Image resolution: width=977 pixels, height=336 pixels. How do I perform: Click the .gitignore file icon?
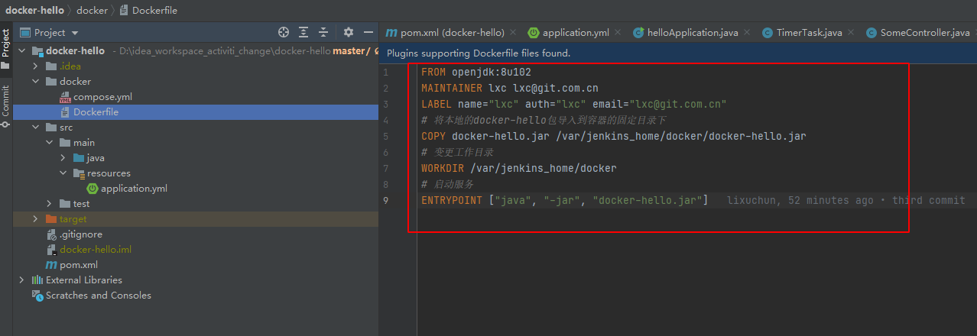click(x=51, y=234)
